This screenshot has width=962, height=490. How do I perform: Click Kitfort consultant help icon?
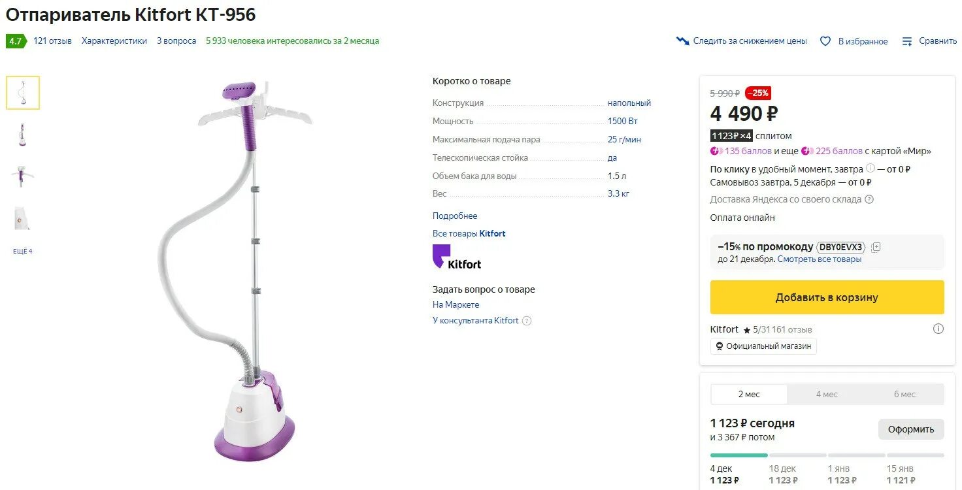pyautogui.click(x=527, y=321)
